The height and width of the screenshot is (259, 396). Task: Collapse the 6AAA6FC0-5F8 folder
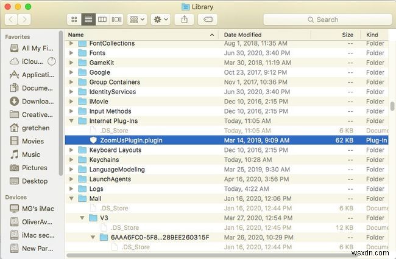coord(93,237)
